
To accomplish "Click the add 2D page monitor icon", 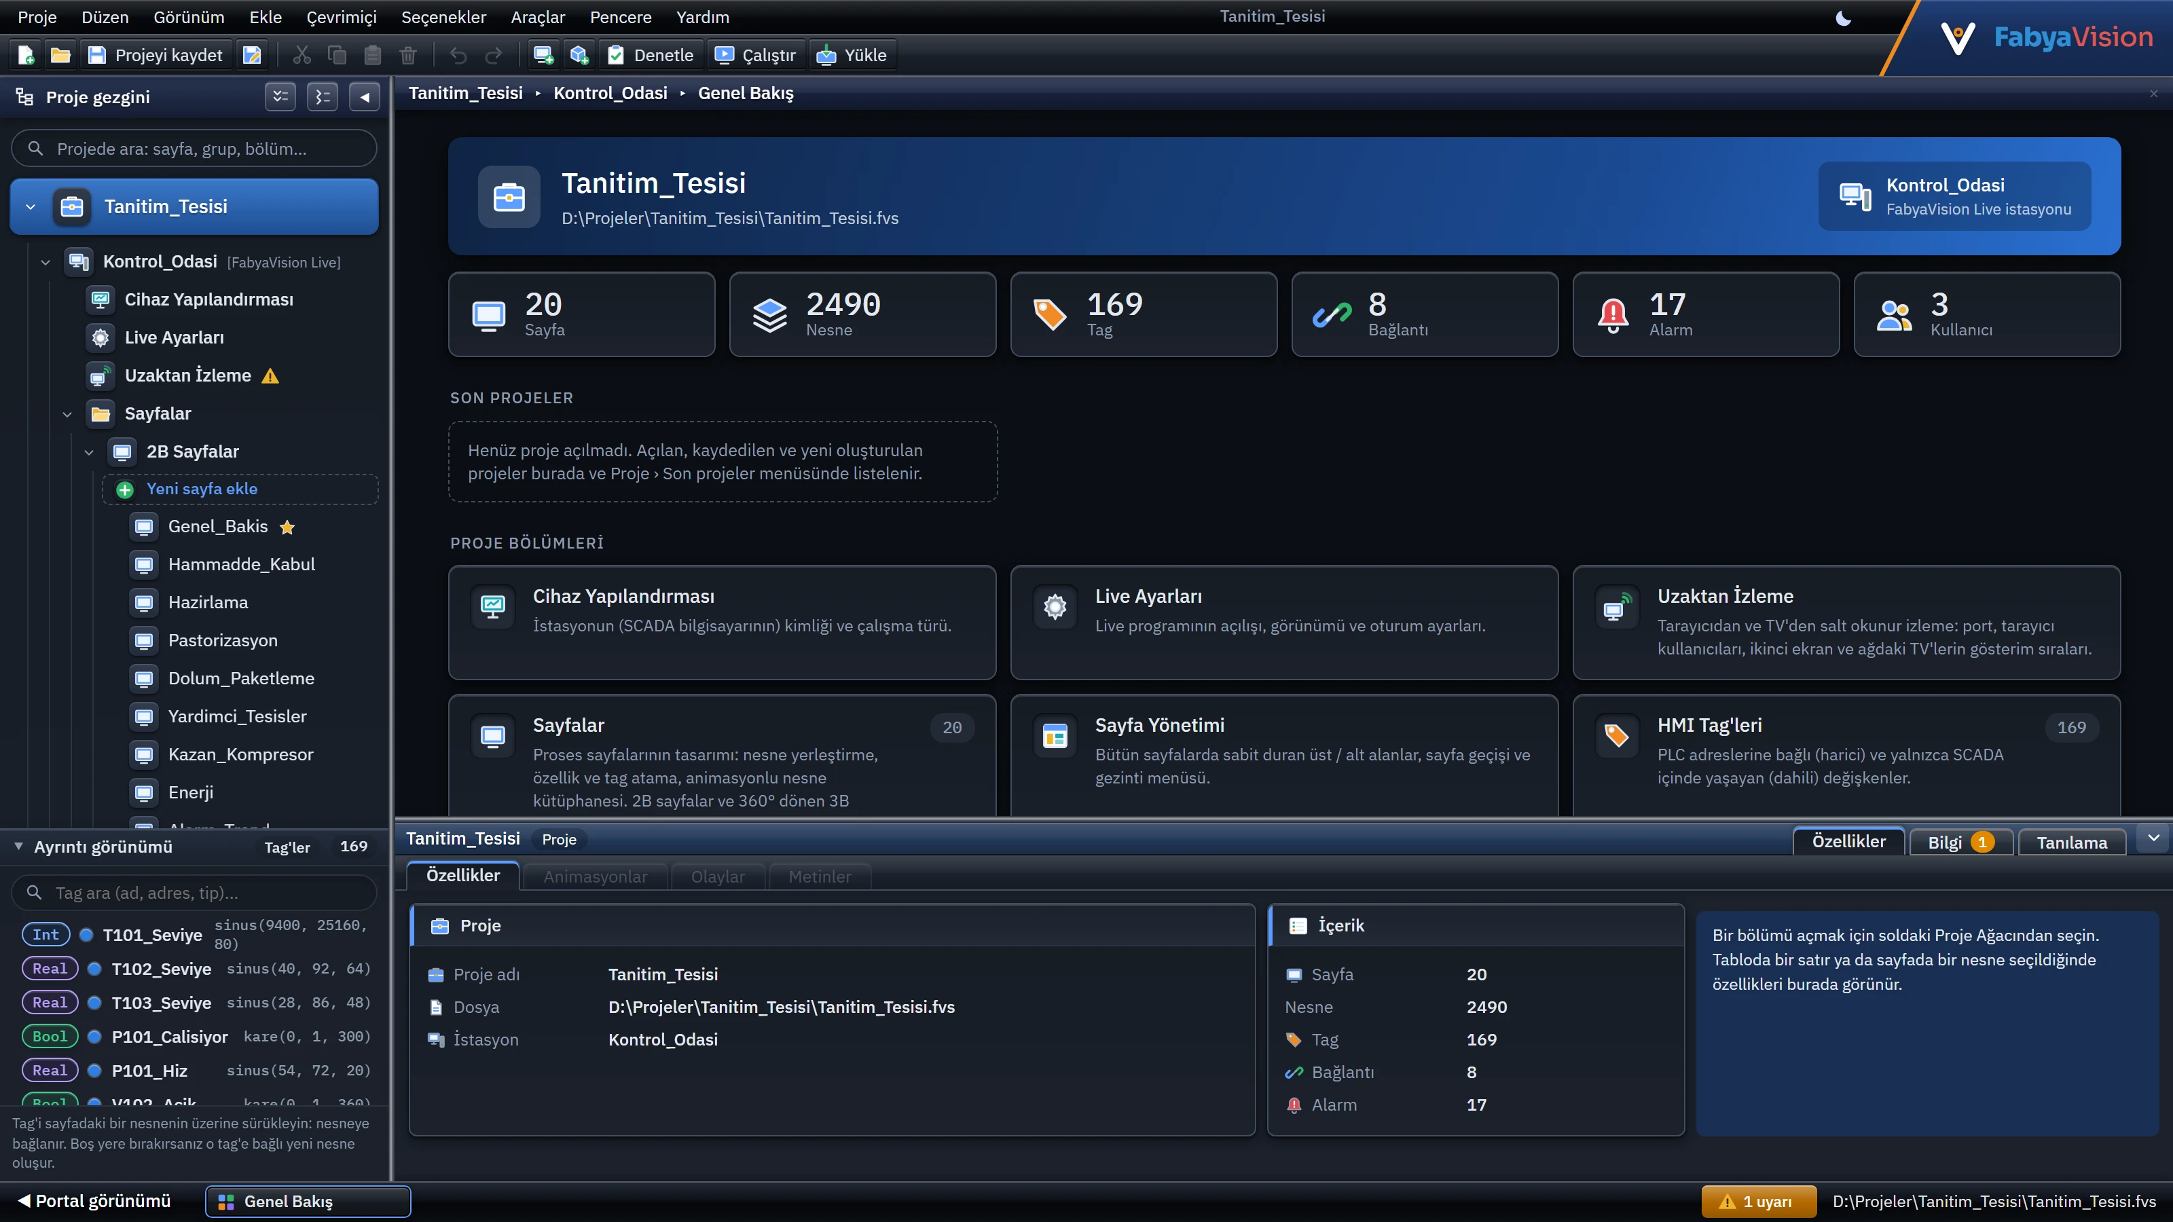I will (543, 56).
